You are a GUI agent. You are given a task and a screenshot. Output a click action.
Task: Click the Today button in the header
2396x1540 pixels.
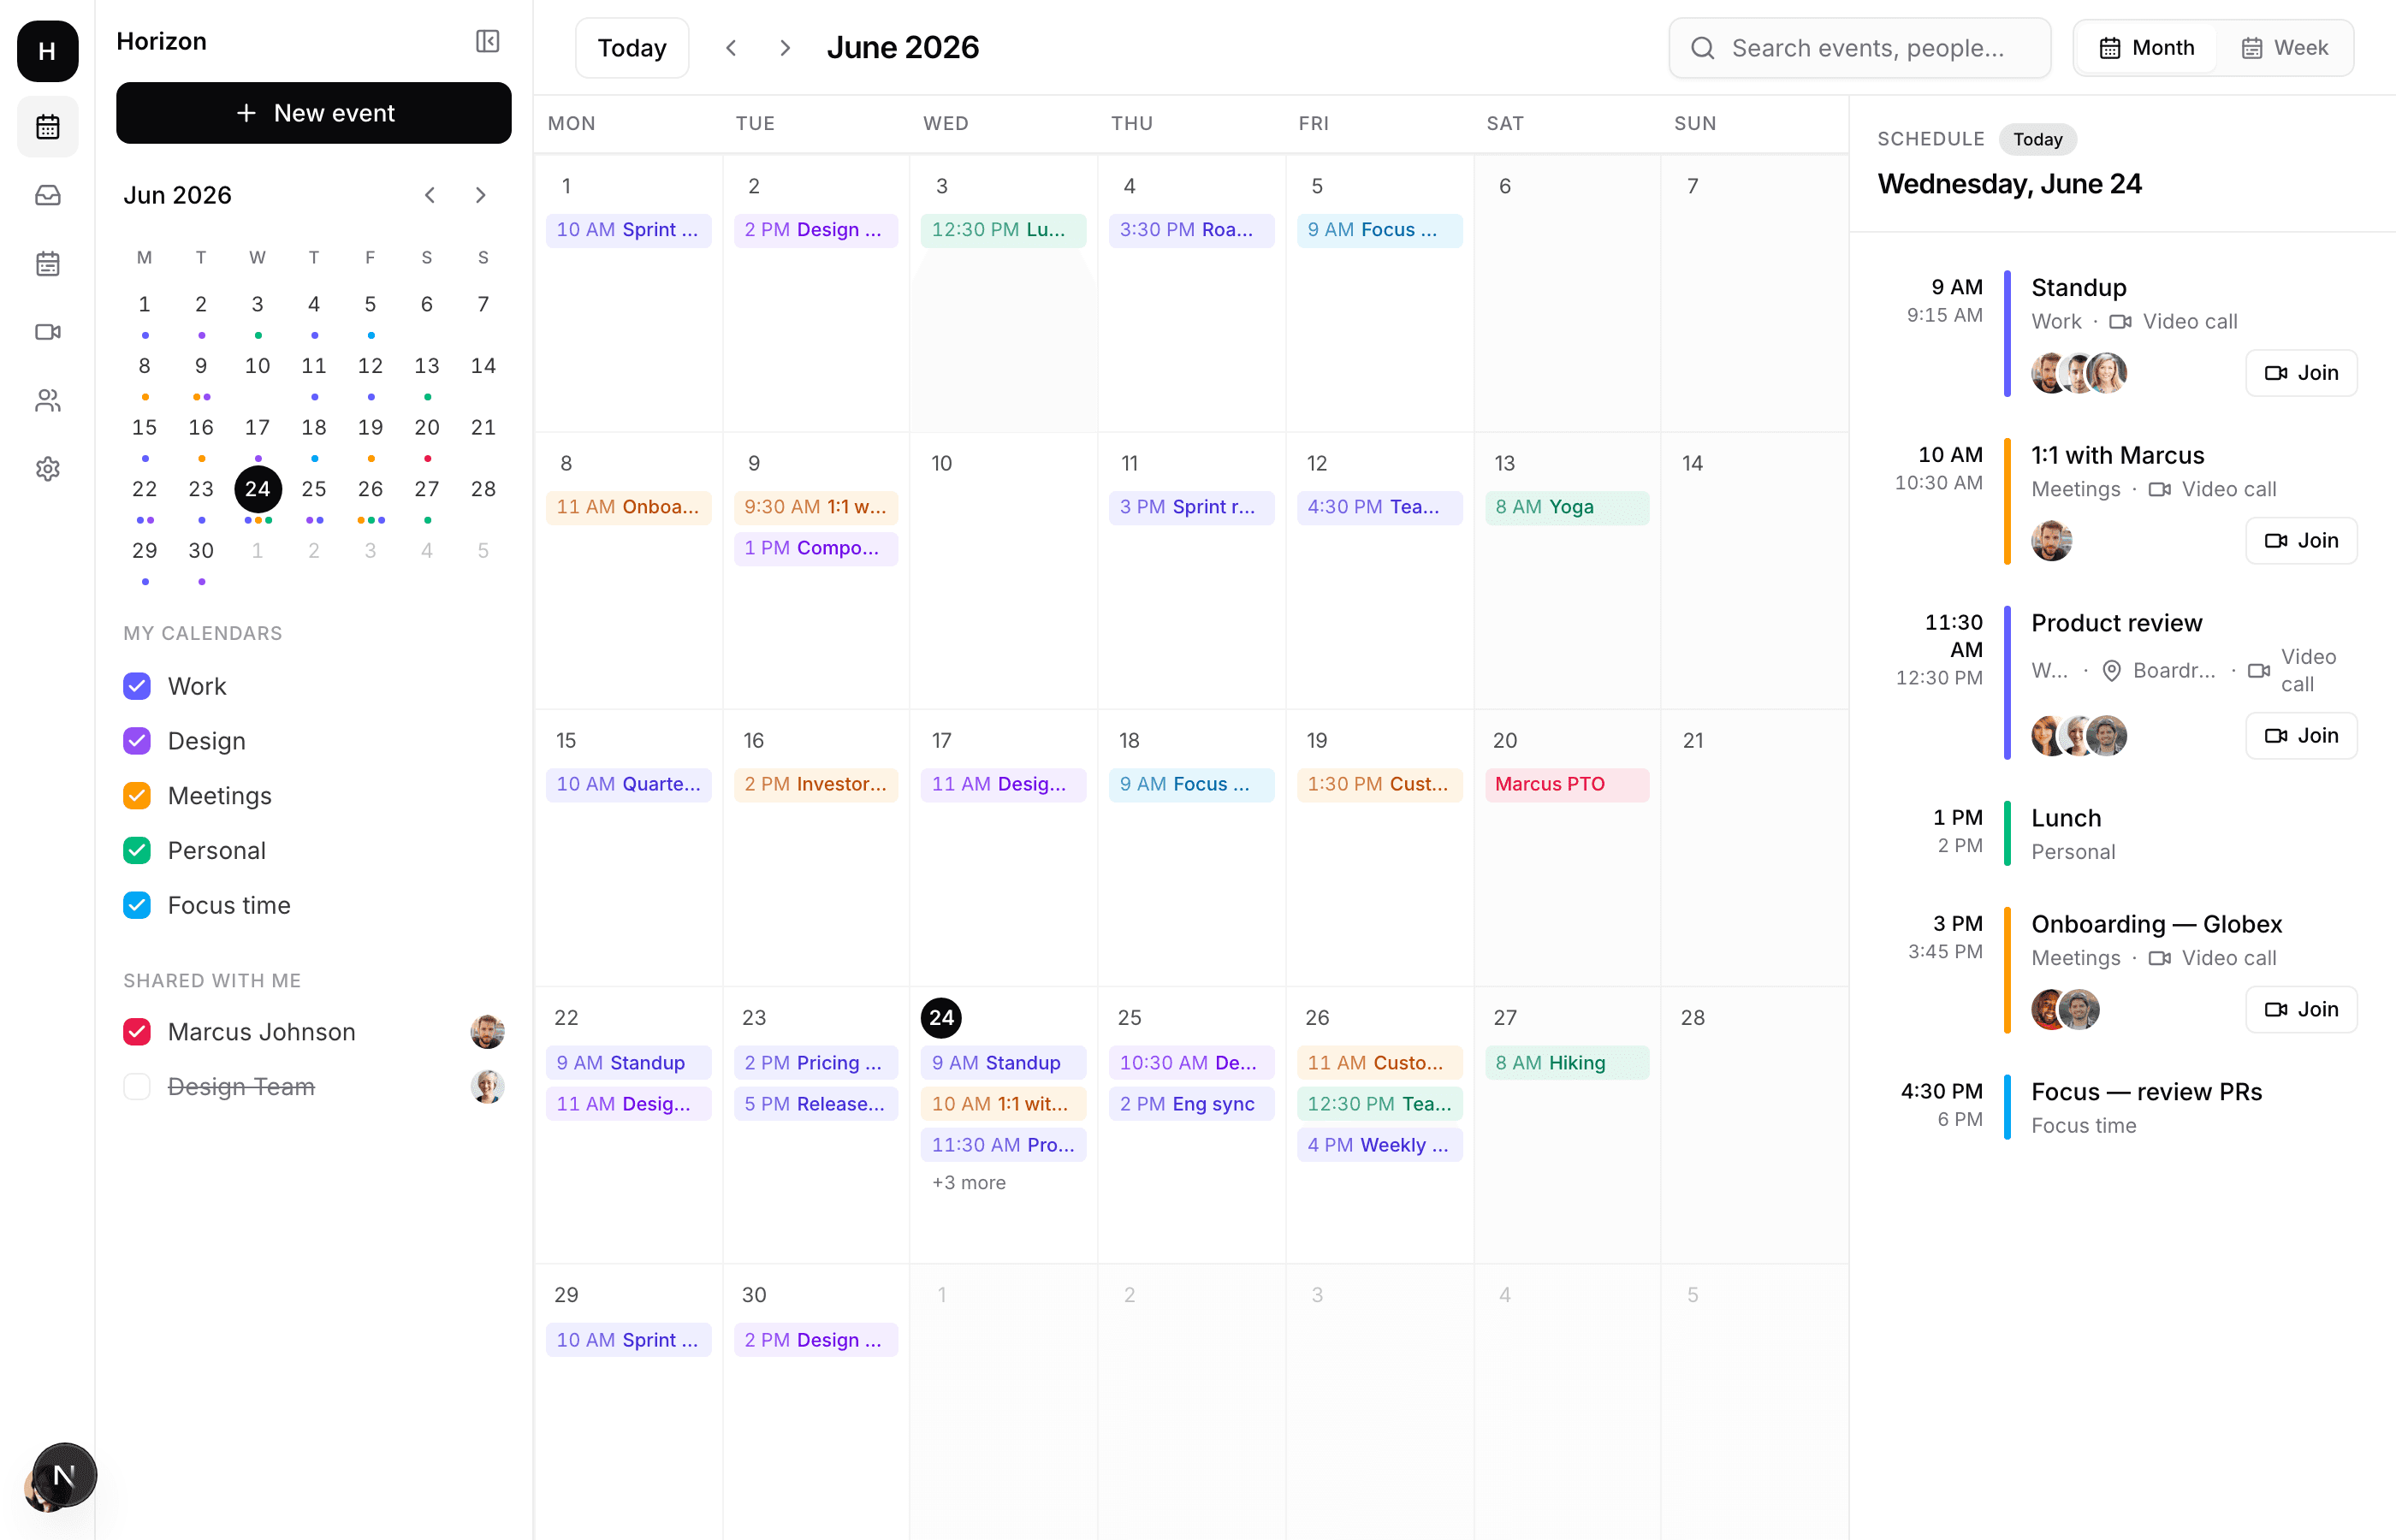click(x=632, y=48)
